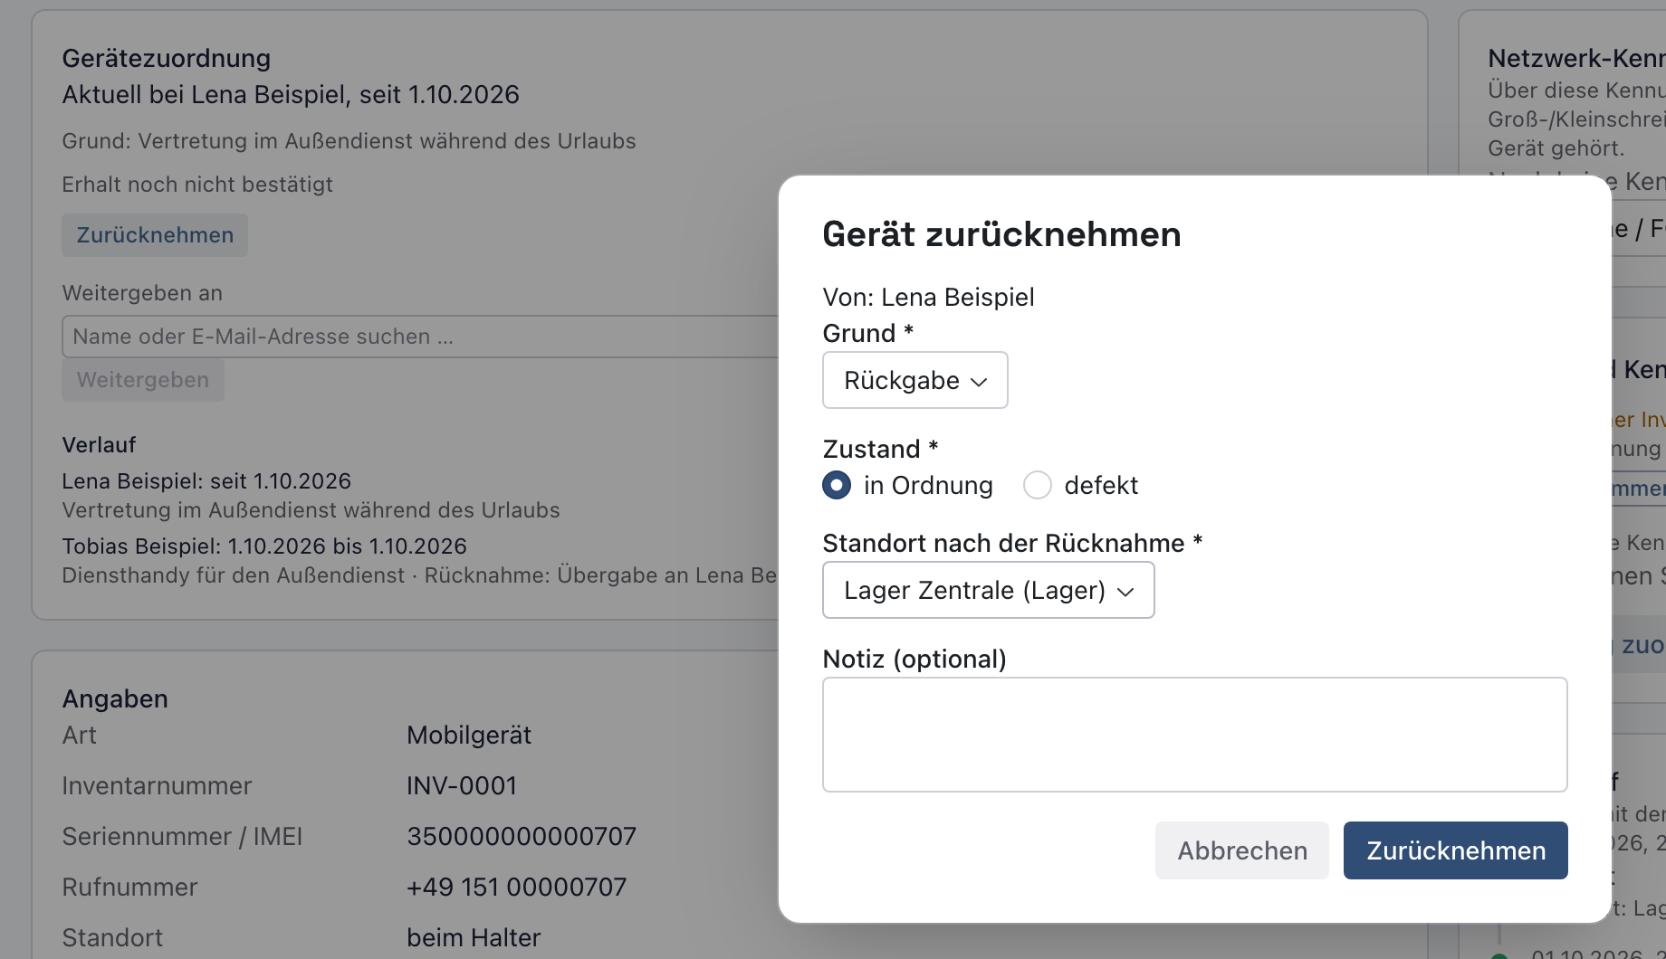
Task: Confirm with the blue Zurücknehmen button
Action: [x=1455, y=850]
